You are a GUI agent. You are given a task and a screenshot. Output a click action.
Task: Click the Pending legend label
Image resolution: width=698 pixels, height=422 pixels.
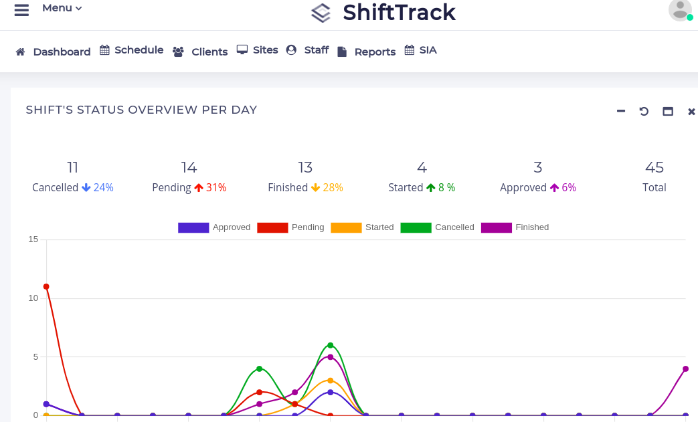pos(308,227)
